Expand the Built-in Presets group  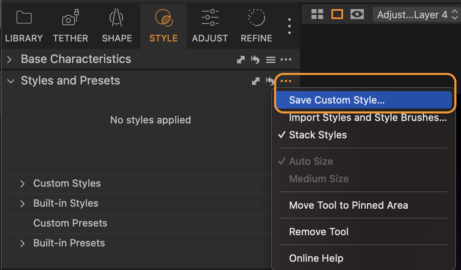(22, 243)
